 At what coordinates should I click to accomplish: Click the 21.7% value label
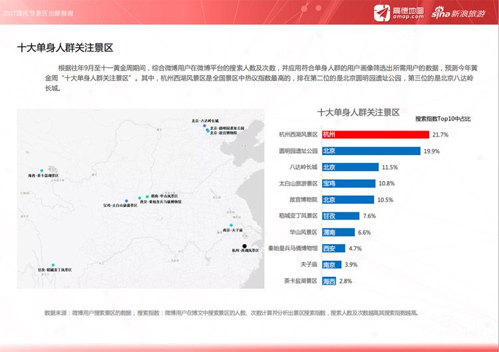[440, 134]
